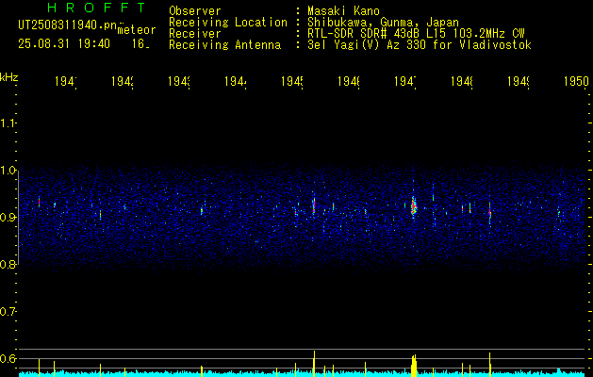
Task: Click the tallest thin yellow spike in the intensity graph
Action: pyautogui.click(x=314, y=364)
